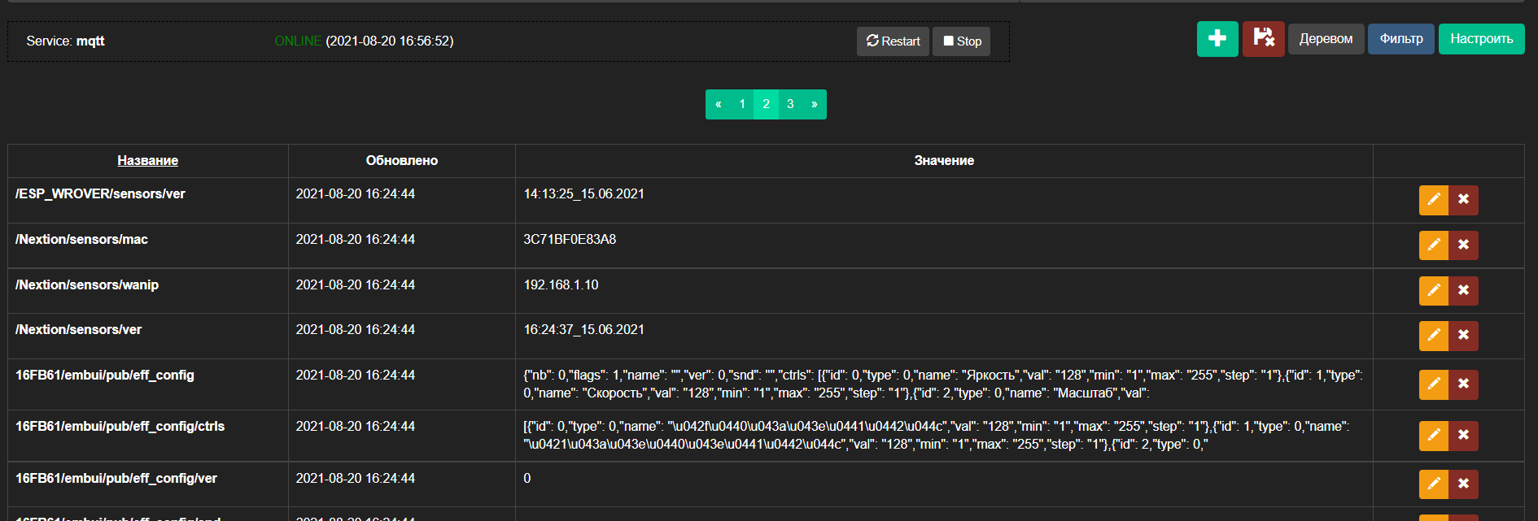Open the Фильтр filter options
The width and height of the screenshot is (1538, 521).
pos(1400,39)
